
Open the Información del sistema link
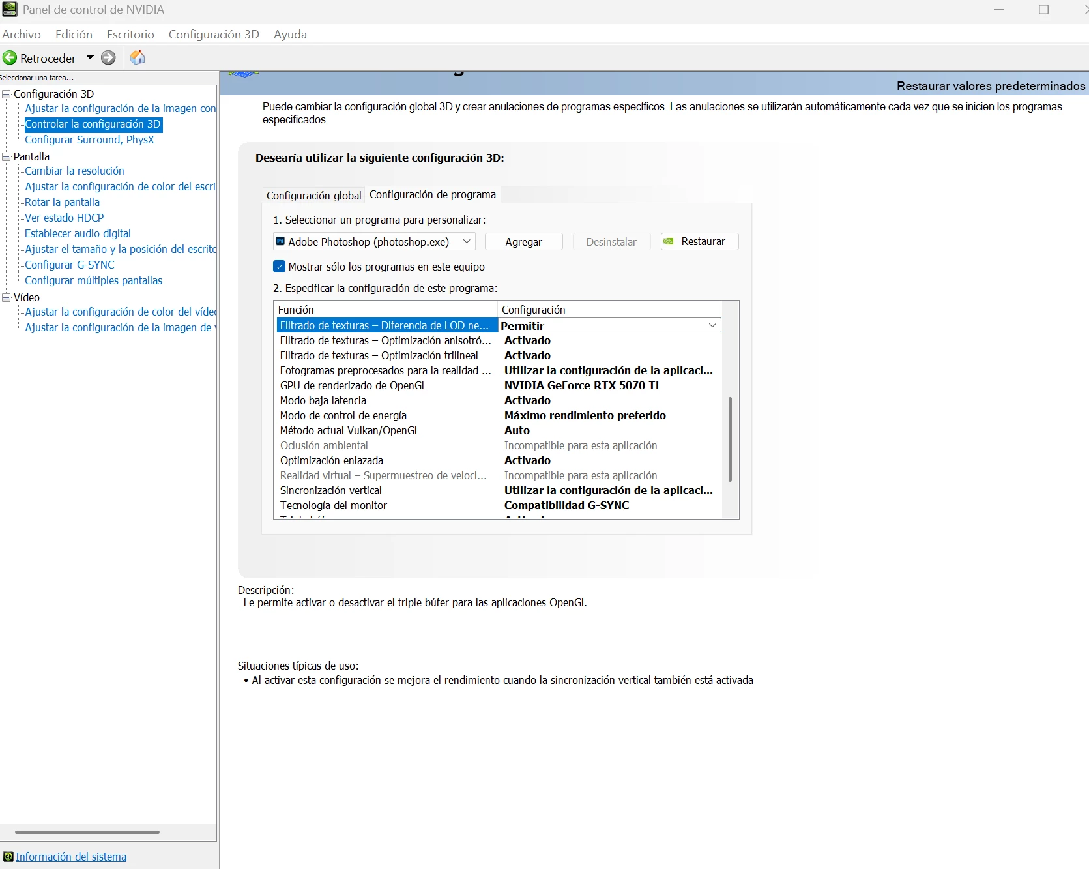click(x=71, y=857)
